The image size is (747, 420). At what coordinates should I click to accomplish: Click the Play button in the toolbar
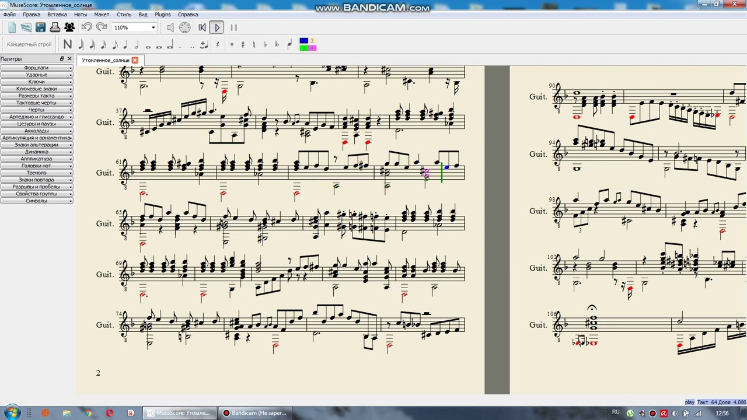pos(217,27)
